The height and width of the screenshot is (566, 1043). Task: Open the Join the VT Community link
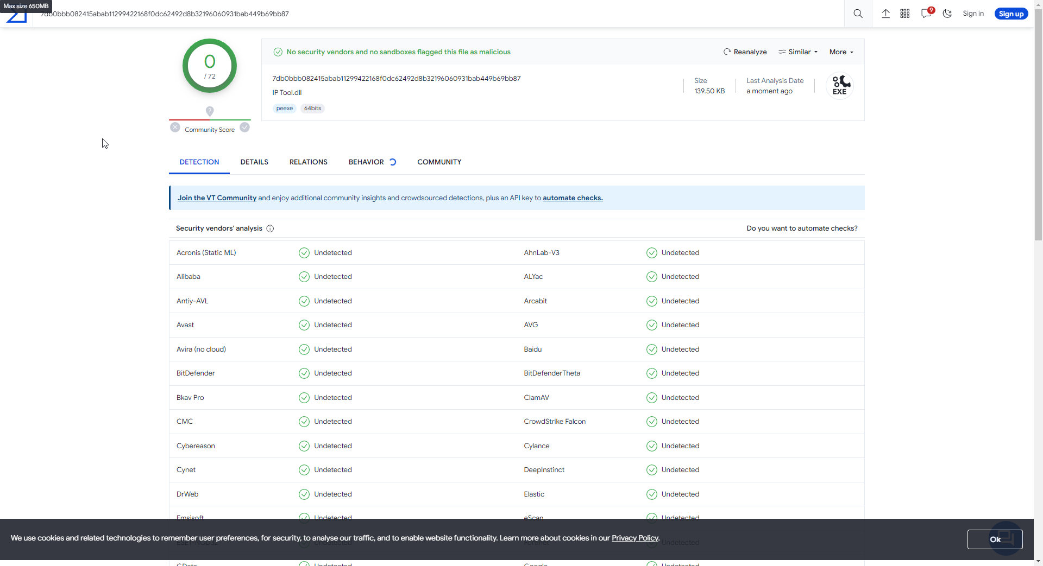[217, 198]
